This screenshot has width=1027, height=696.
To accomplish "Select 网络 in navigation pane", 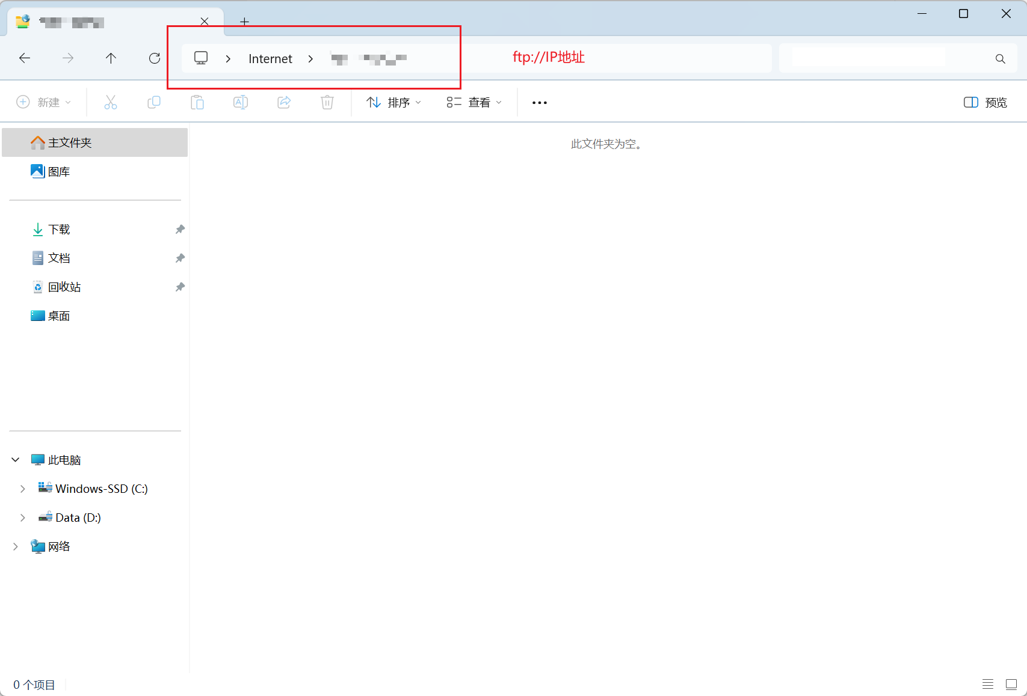I will click(59, 546).
